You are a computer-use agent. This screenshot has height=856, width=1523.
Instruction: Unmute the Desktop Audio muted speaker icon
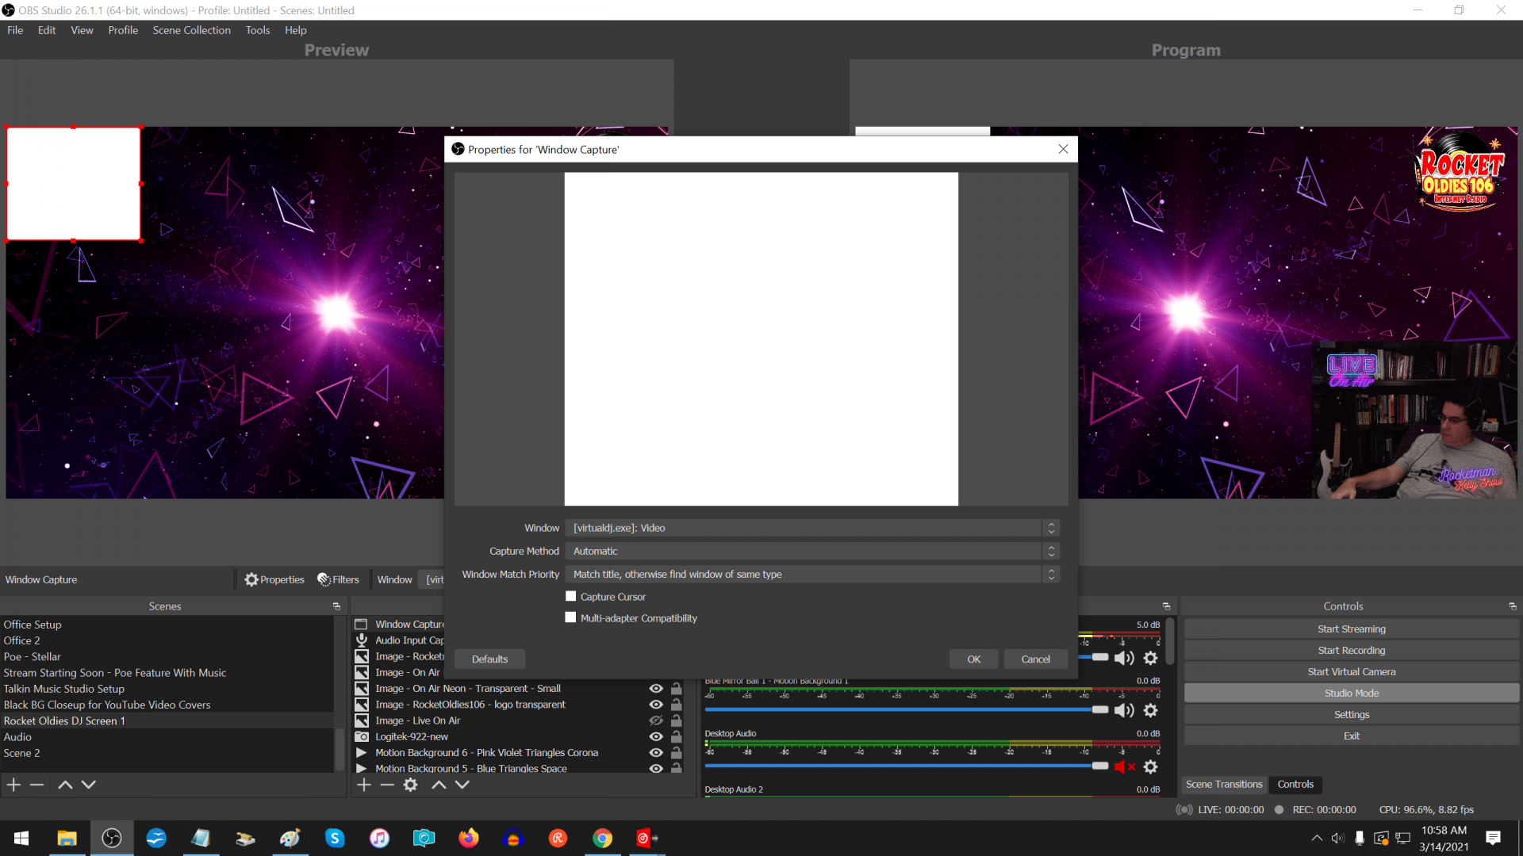coord(1123,766)
